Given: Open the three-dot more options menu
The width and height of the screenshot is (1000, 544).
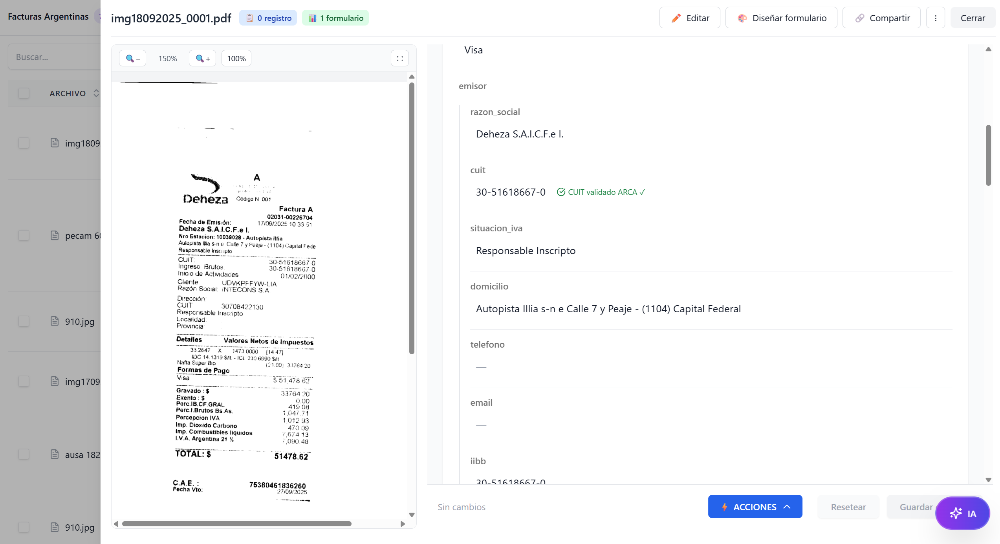Looking at the screenshot, I should tap(936, 18).
